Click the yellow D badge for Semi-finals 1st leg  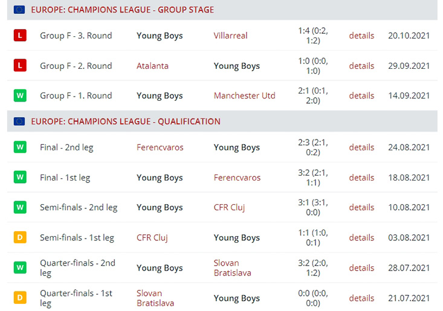click(20, 237)
